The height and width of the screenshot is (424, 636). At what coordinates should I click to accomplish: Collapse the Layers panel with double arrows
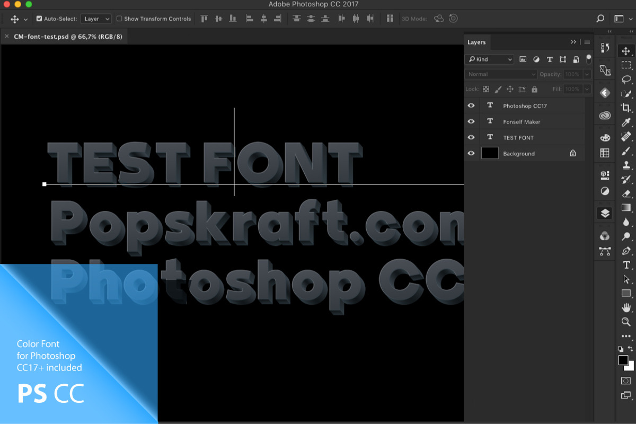[573, 42]
